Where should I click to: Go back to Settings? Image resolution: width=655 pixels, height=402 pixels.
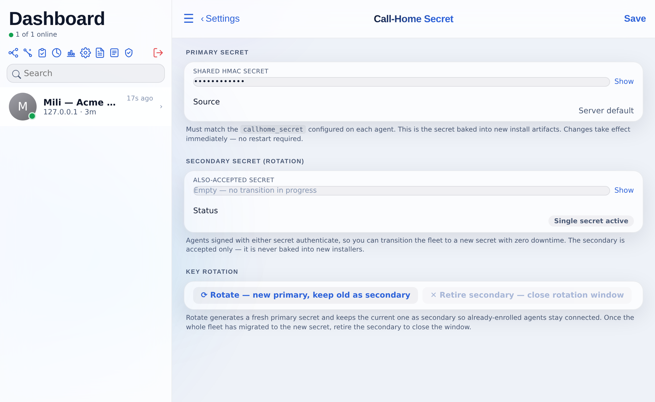(220, 19)
